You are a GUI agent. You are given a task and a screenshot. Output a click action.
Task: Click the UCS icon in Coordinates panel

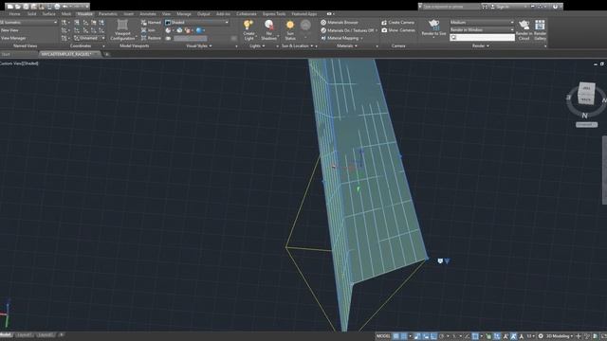[64, 23]
